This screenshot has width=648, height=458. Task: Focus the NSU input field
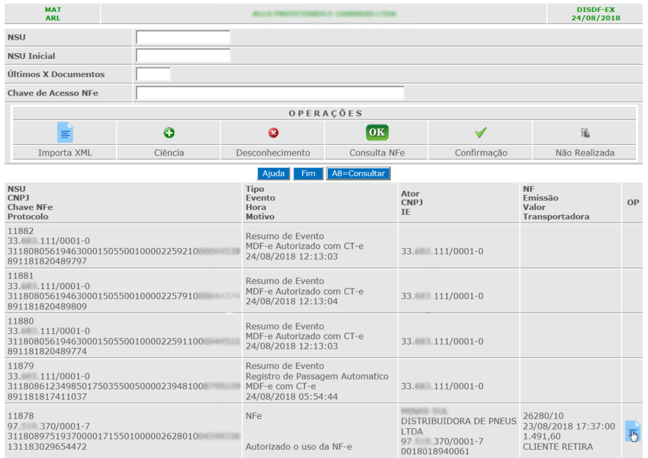[183, 37]
